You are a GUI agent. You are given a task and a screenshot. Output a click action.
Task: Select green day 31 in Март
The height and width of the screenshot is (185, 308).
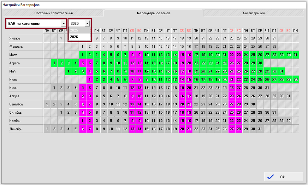pyautogui.click(x=295, y=55)
